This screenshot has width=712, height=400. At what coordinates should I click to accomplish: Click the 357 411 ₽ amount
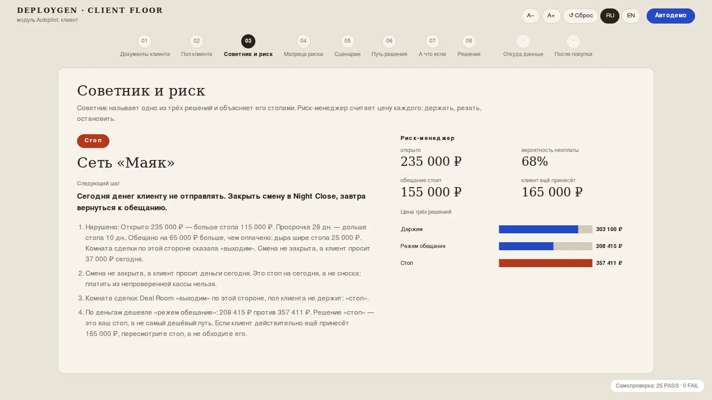[x=609, y=263]
